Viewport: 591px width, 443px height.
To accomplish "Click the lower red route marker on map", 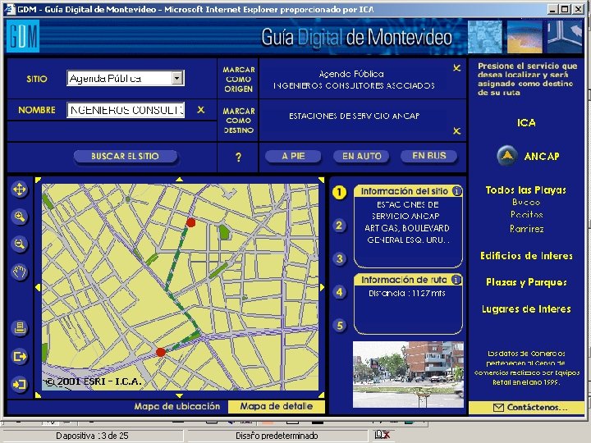I will pos(161,352).
